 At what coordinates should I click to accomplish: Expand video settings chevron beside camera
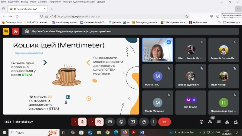coord(92,122)
